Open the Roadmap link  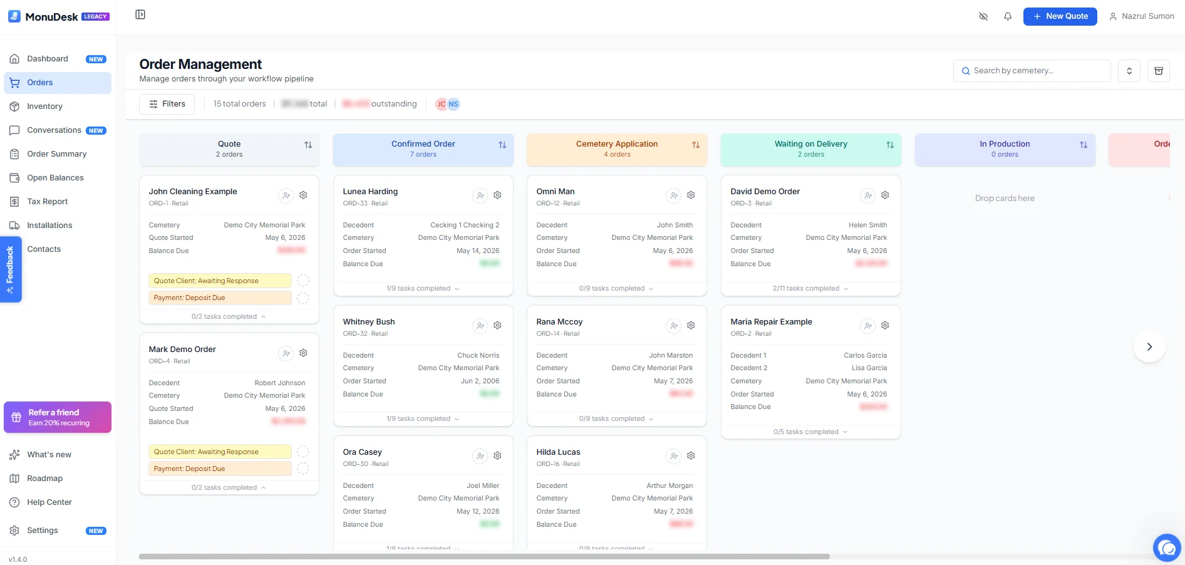pos(58,479)
